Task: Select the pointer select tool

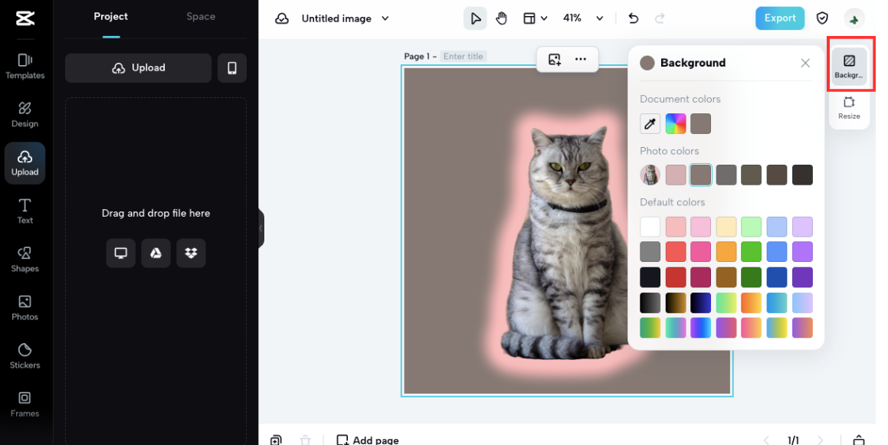Action: pos(475,18)
